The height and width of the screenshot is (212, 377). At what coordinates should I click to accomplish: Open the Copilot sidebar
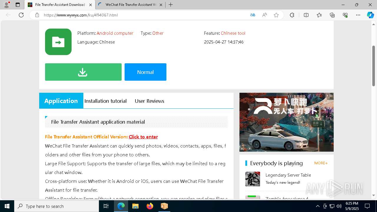(370, 15)
